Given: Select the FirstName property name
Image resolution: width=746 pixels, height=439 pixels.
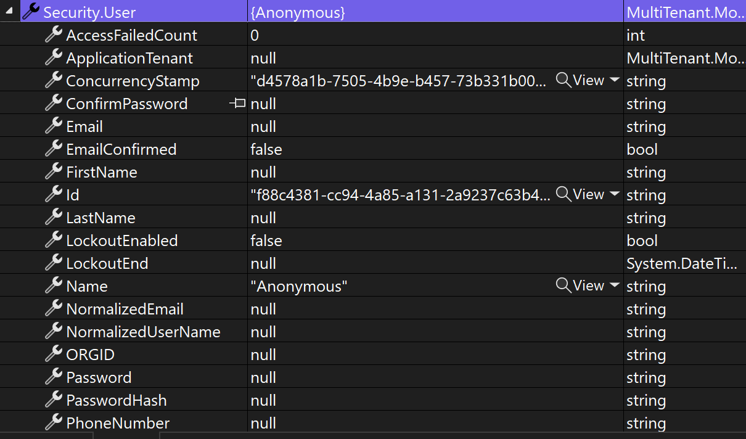Looking at the screenshot, I should click(x=102, y=172).
